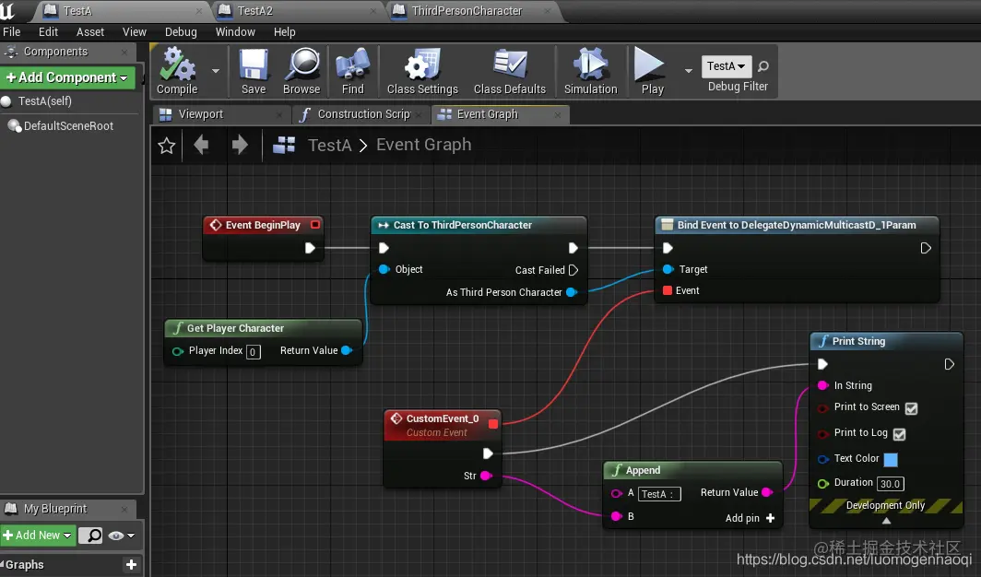Click Cast Failed execution pin

pos(573,270)
